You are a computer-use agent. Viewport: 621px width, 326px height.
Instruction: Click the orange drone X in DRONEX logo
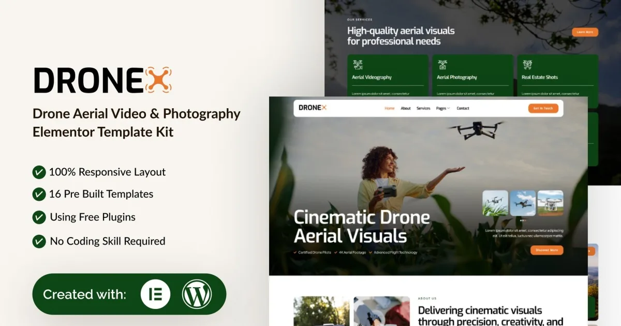pyautogui.click(x=158, y=81)
